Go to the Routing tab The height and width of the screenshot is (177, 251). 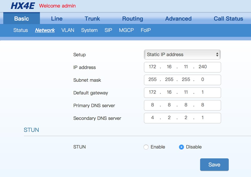click(133, 19)
